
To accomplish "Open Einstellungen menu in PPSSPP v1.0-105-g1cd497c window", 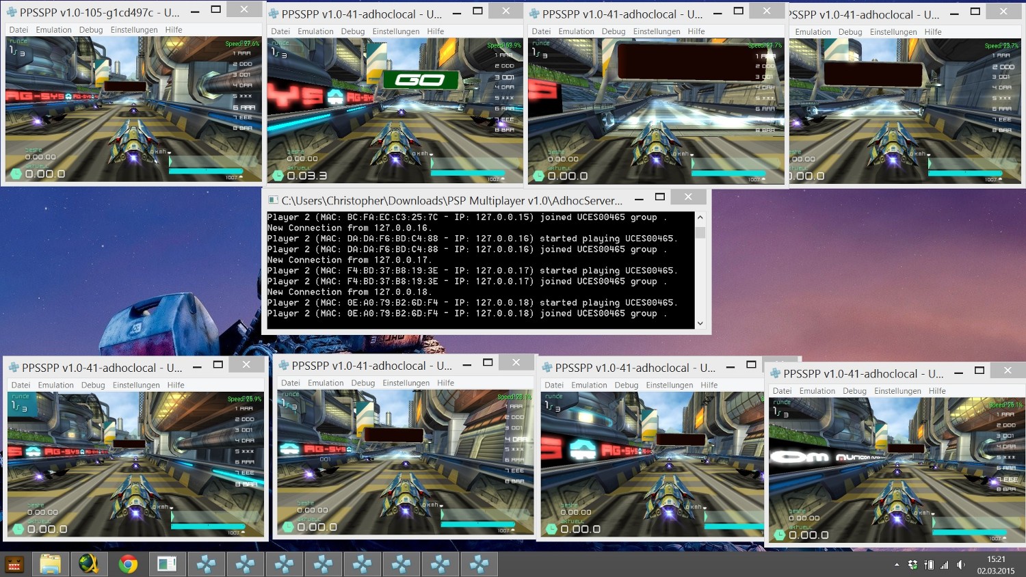I will [x=134, y=30].
